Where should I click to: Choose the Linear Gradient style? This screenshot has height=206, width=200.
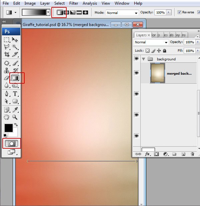[60, 12]
